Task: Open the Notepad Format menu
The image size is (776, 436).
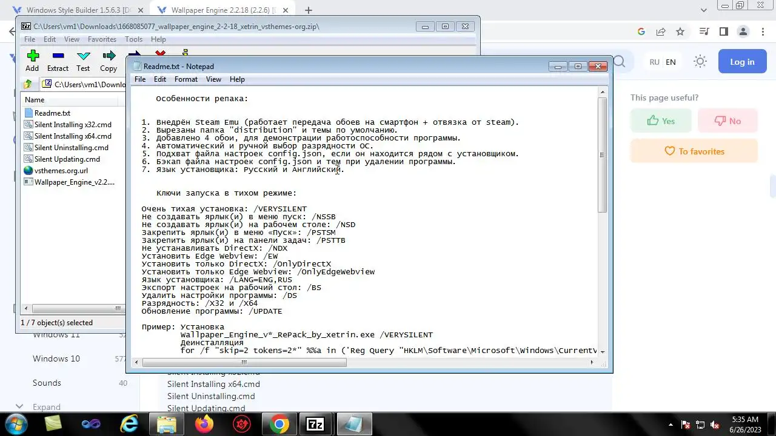Action: tap(186, 79)
